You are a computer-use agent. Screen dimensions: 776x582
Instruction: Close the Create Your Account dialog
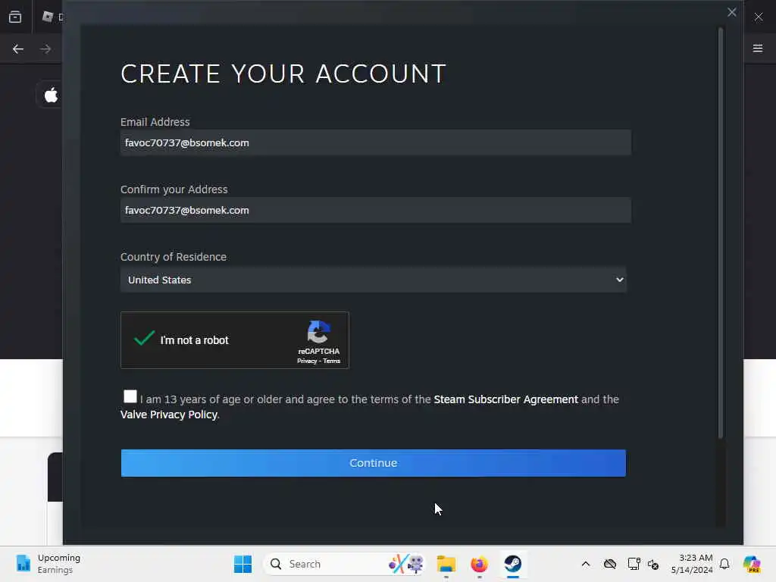tap(732, 12)
